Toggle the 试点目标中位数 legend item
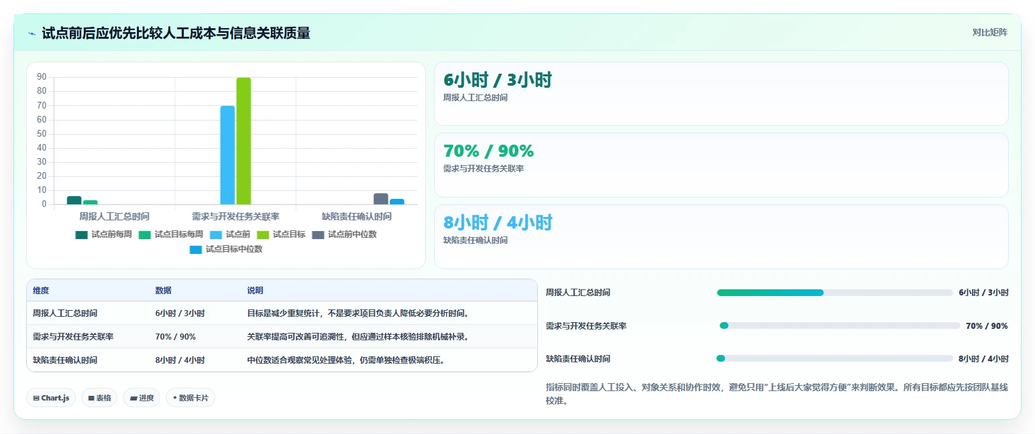1035x434 pixels. click(x=225, y=249)
